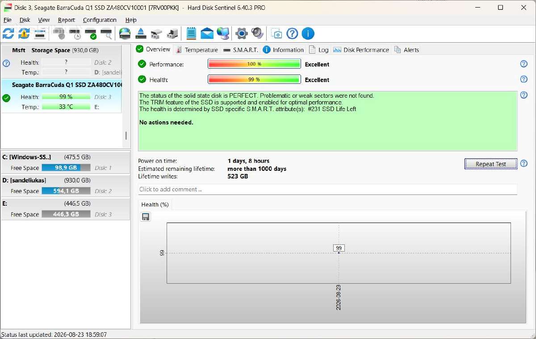The width and height of the screenshot is (536, 339).
Task: Click the '523 GB' lifetime writes value
Action: [x=238, y=176]
